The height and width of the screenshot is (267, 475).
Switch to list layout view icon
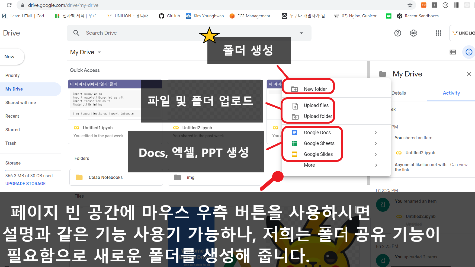tap(452, 52)
